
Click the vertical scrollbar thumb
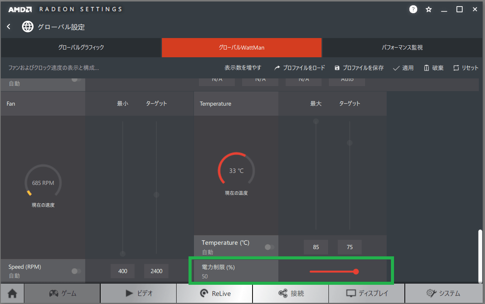pyautogui.click(x=480, y=256)
